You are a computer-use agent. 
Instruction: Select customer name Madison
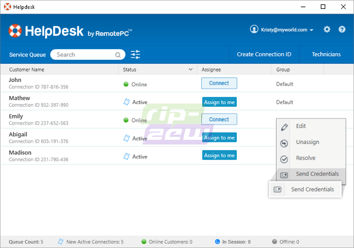(x=20, y=152)
